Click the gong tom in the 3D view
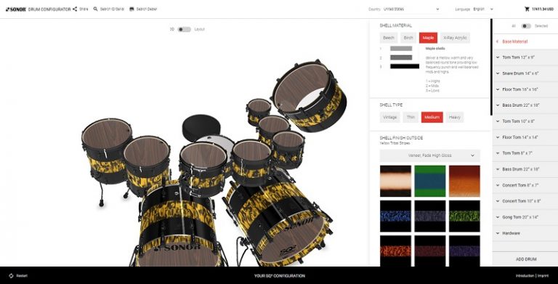 tap(309, 95)
